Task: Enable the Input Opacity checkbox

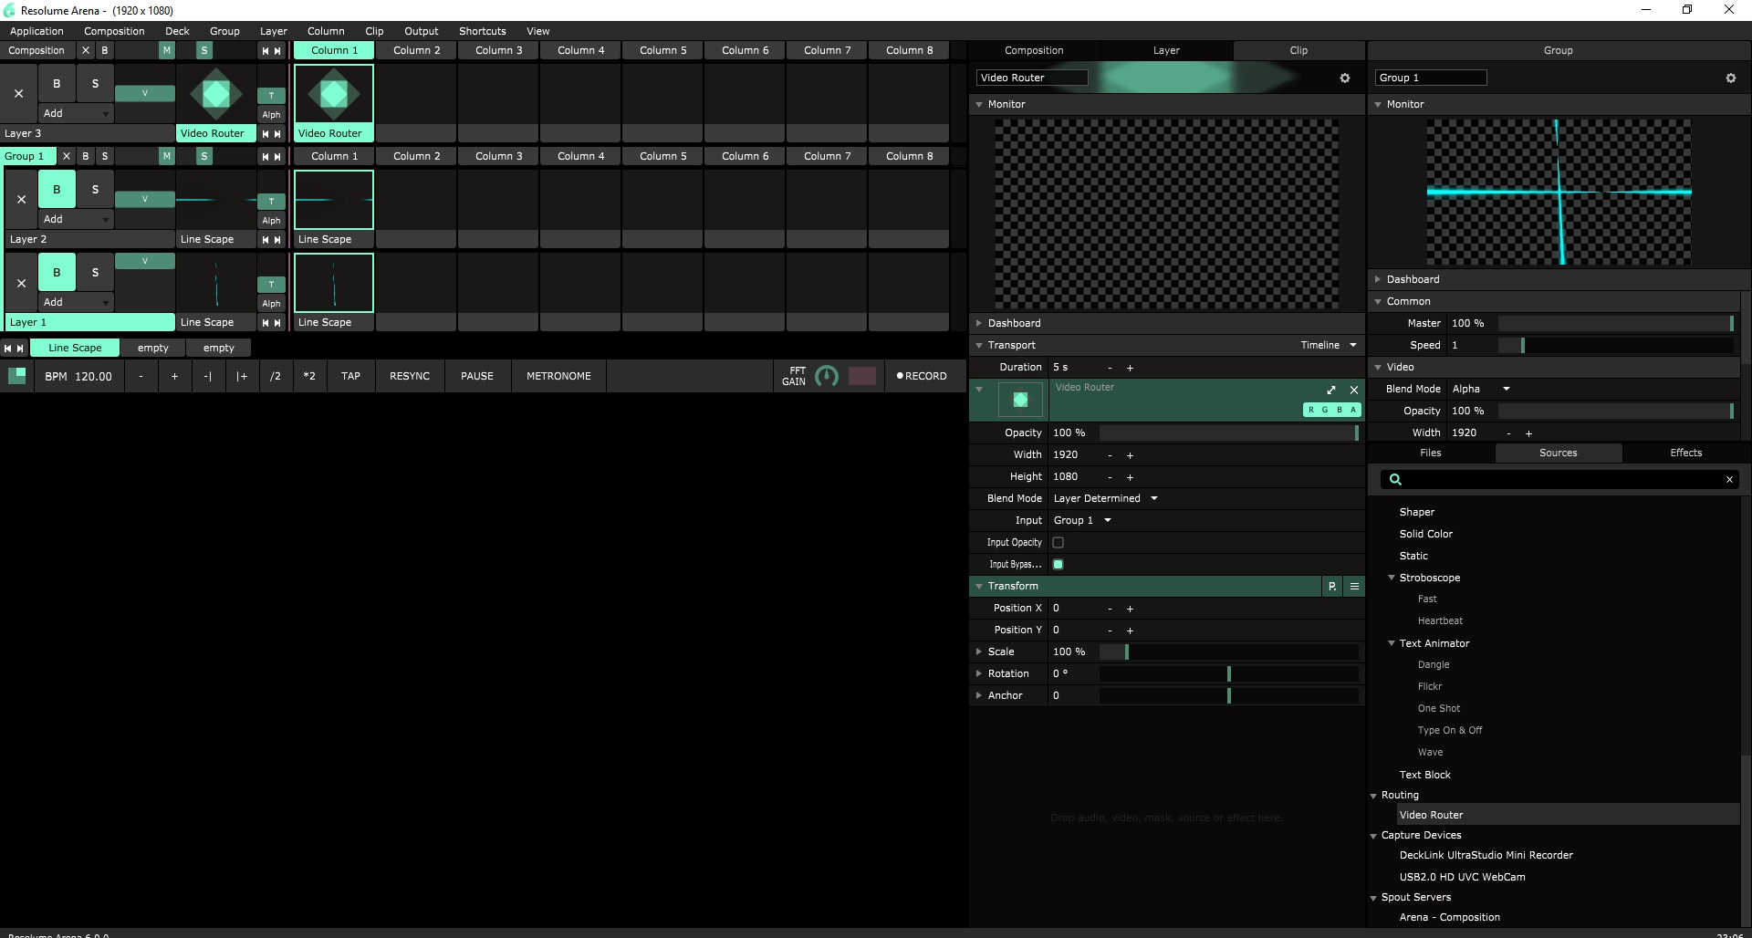Action: pos(1058,543)
